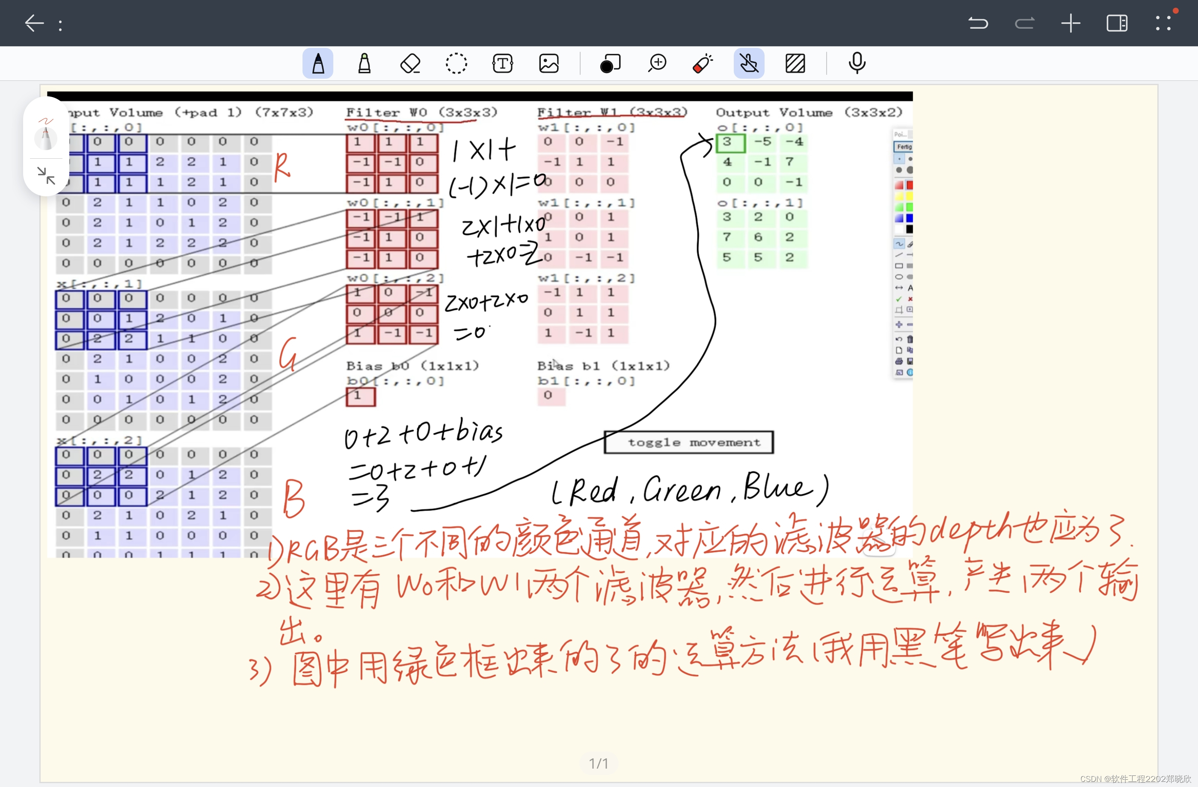Open the floating pen color style
This screenshot has width=1198, height=787.
[46, 133]
